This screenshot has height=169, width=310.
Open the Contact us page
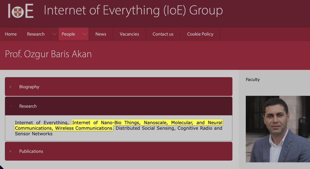point(163,34)
